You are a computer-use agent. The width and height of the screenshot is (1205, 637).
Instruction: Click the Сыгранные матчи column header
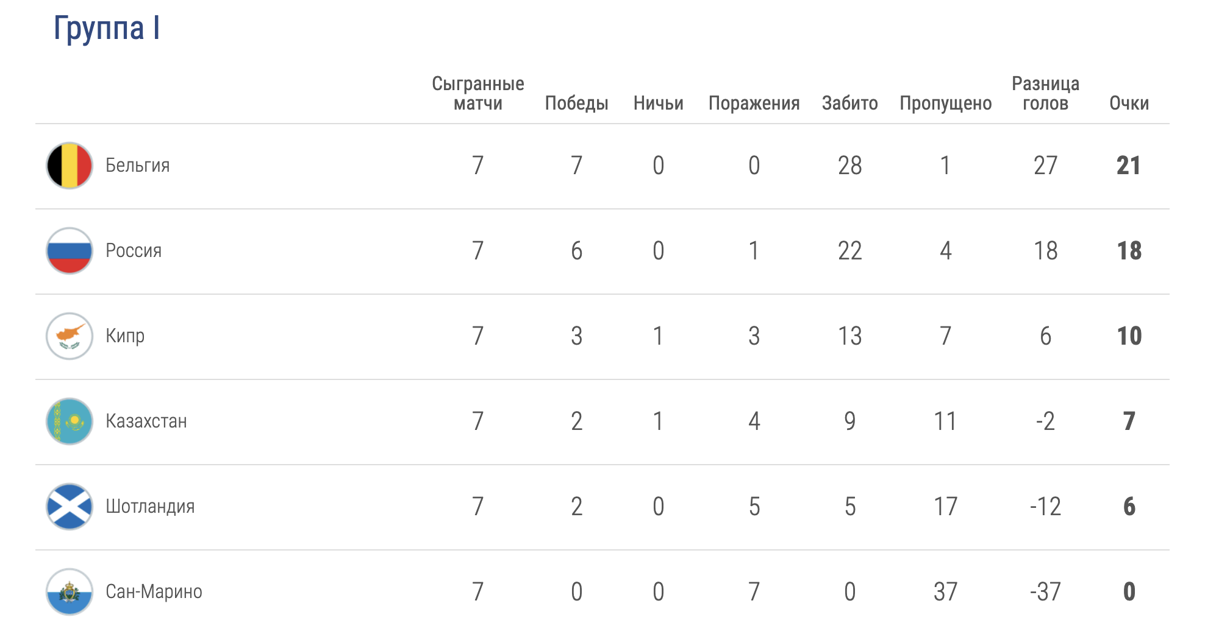tap(478, 93)
